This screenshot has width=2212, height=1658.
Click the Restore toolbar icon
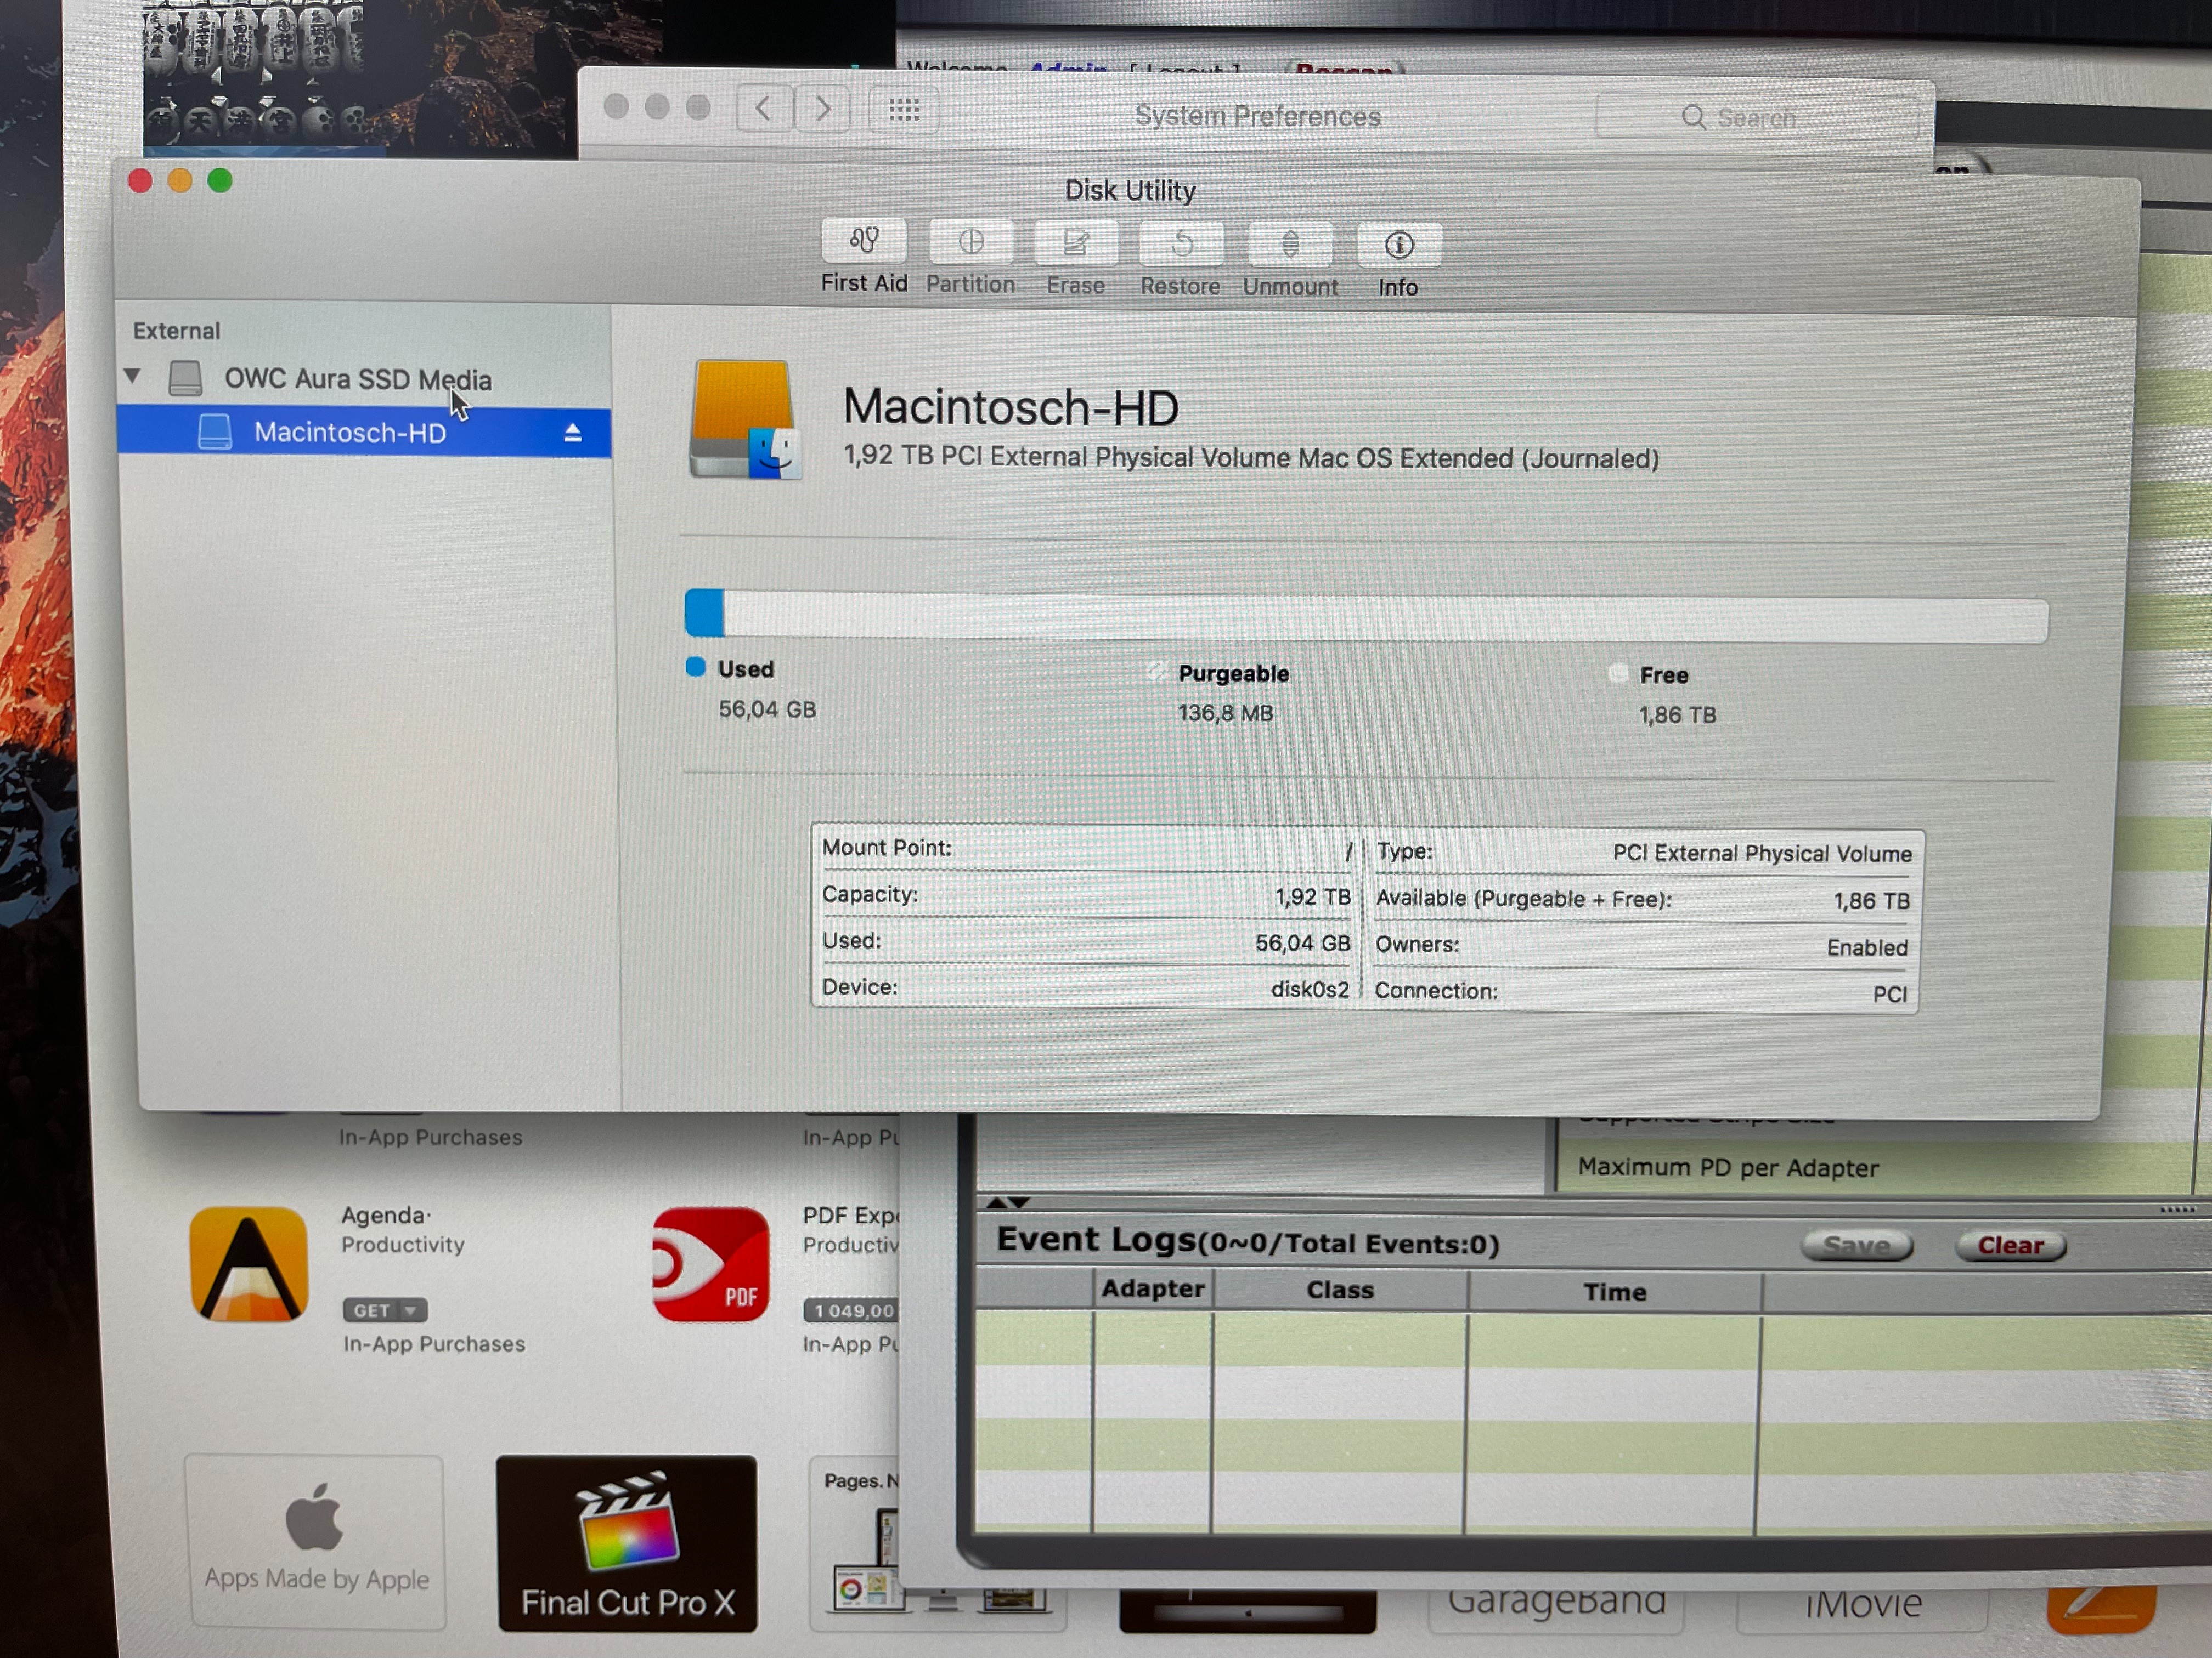(x=1181, y=245)
